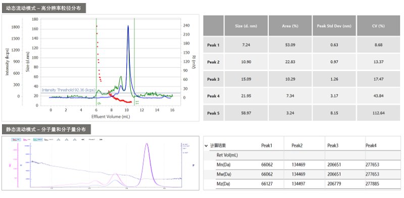Toggle the green highlighted detector trace button
Viewport: 404px width, 198px height.
[38, 139]
